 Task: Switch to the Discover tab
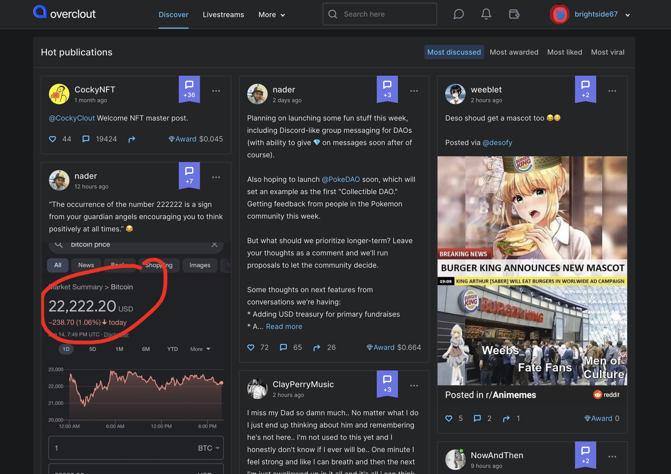[173, 14]
